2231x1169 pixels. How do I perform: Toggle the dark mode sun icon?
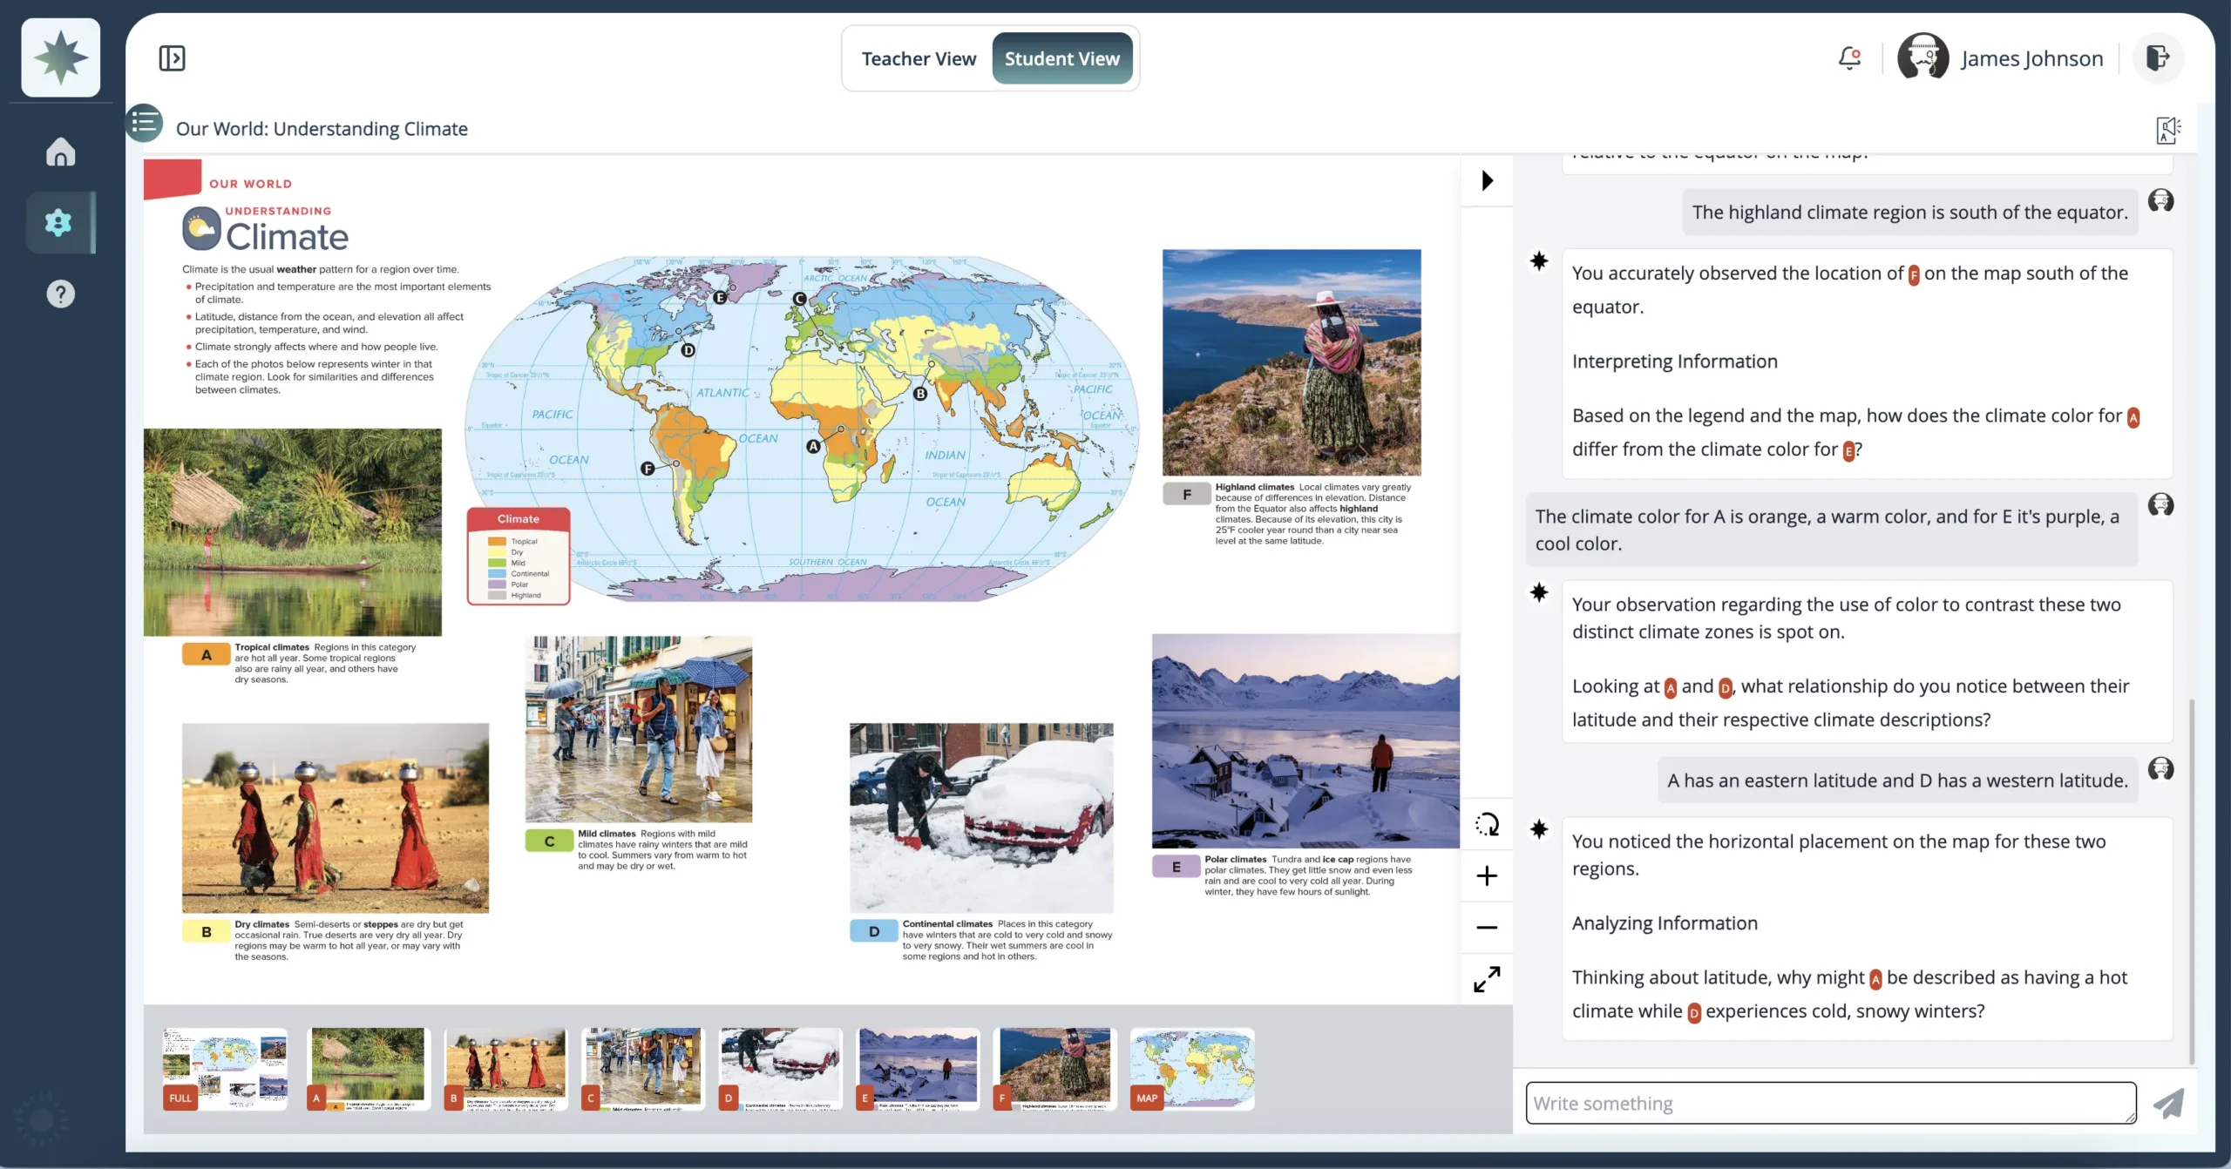(41, 1120)
